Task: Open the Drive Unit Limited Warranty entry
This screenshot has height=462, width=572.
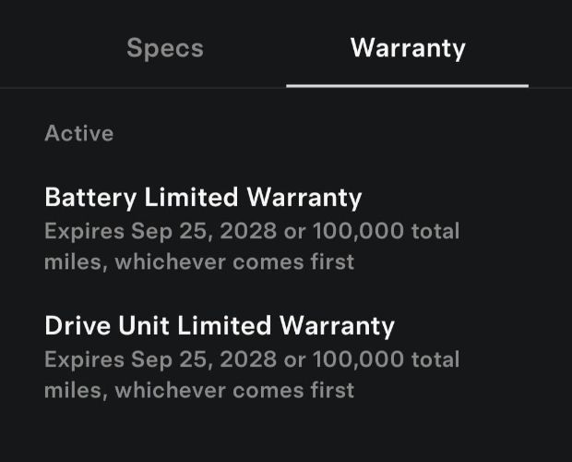Action: click(x=220, y=325)
